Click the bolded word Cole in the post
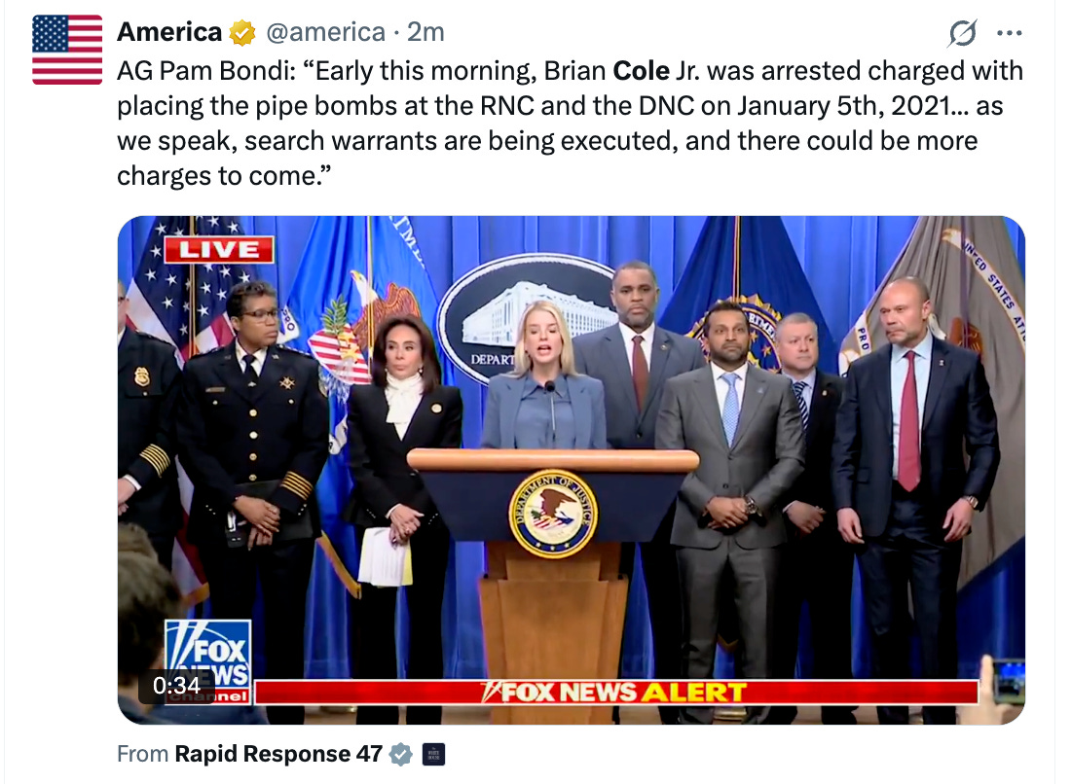The image size is (1071, 784). pyautogui.click(x=642, y=71)
